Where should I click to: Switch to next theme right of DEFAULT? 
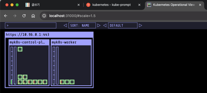(140, 25)
